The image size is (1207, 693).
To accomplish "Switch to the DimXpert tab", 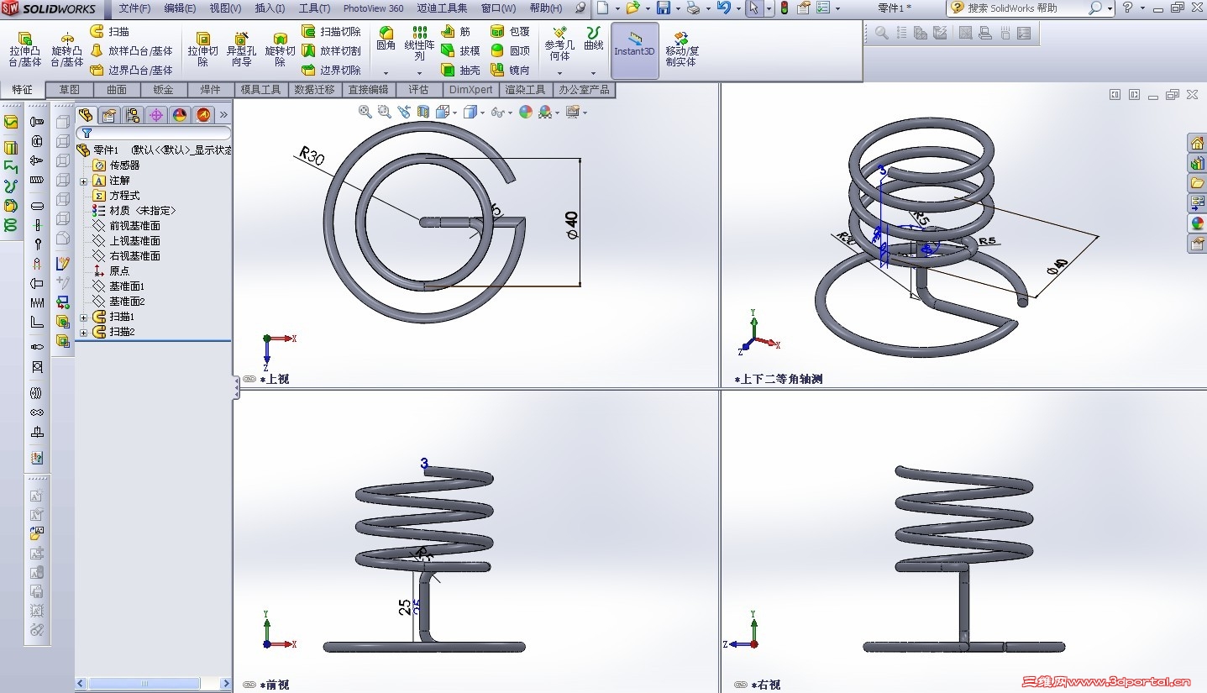I will (x=471, y=90).
